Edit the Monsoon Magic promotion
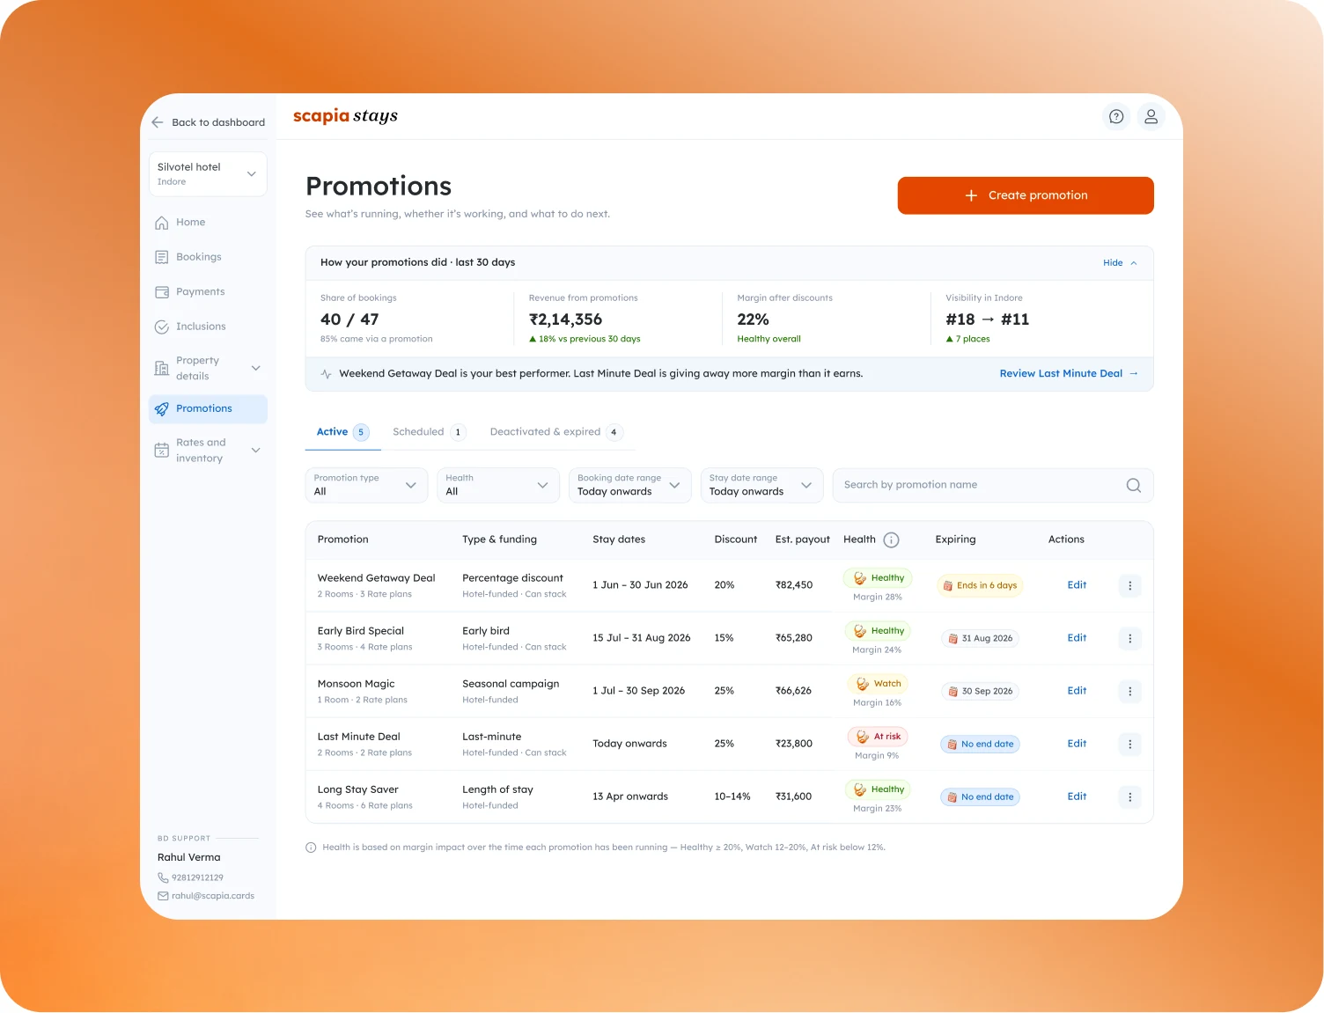Viewport: 1324px width, 1013px height. click(x=1077, y=691)
